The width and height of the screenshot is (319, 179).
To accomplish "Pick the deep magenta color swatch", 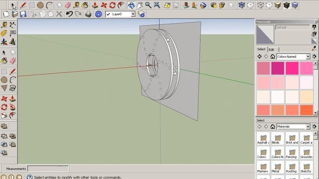I will (278, 68).
